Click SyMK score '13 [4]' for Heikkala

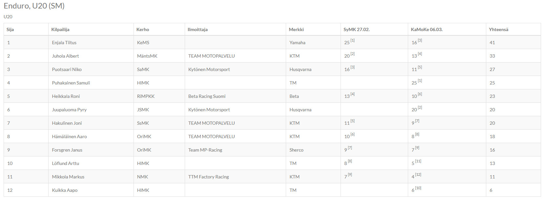349,96
